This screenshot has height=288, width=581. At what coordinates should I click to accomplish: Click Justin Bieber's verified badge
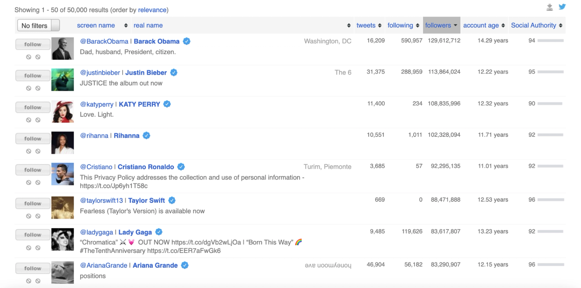[x=174, y=73]
